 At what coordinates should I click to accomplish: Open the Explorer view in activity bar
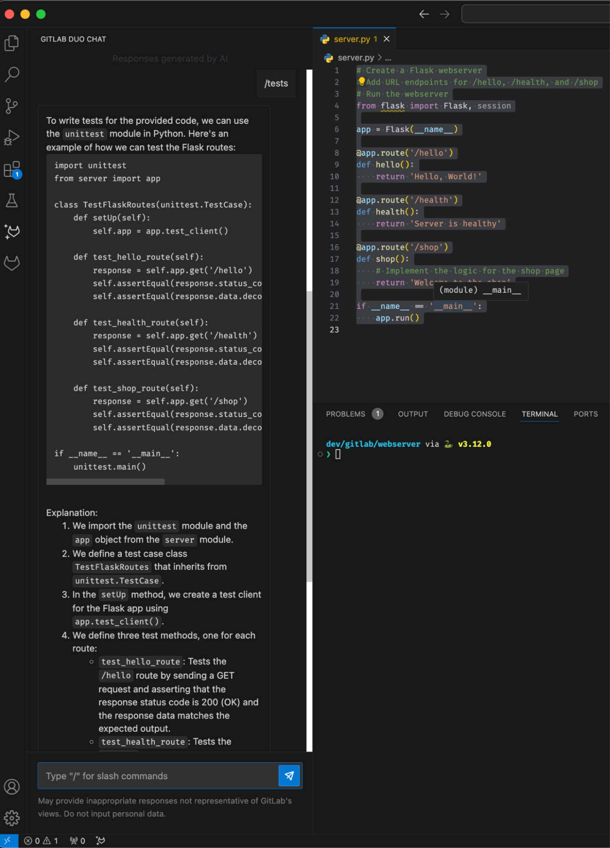pos(12,43)
